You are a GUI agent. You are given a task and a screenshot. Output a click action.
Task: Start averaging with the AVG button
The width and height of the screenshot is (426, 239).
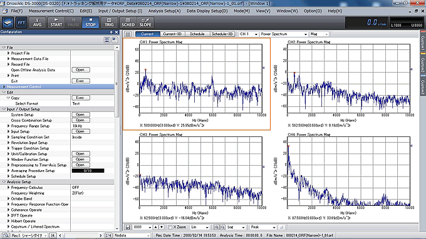pyautogui.click(x=37, y=23)
